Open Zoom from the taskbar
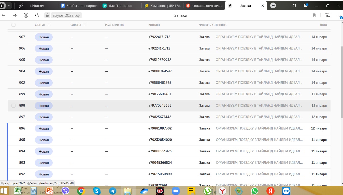343x195 pixels. tap(176, 191)
